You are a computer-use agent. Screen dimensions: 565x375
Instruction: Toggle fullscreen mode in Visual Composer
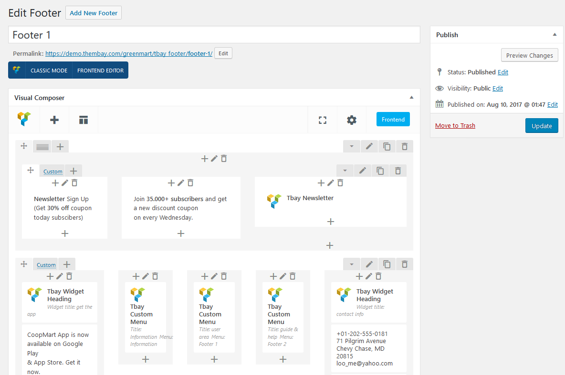pos(323,120)
